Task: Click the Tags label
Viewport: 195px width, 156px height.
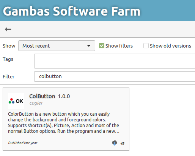Action: [8, 59]
